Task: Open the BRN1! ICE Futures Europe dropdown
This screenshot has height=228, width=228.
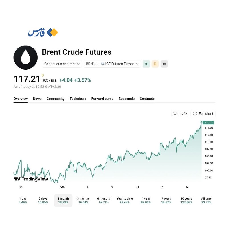Action: click(112, 64)
